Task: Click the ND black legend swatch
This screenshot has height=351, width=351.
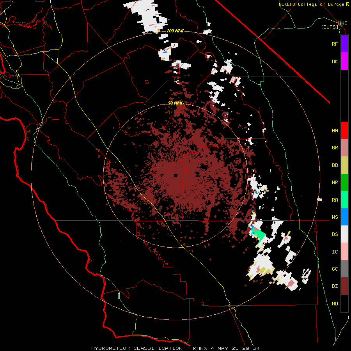Action: (344, 303)
